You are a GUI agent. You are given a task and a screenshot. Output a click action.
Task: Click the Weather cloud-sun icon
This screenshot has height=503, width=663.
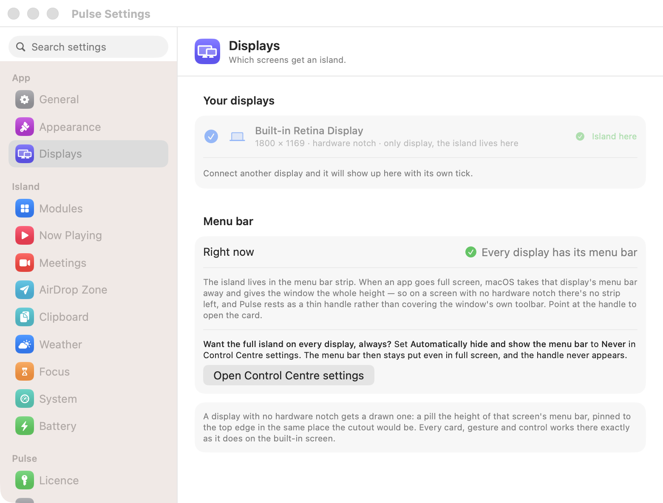(25, 344)
